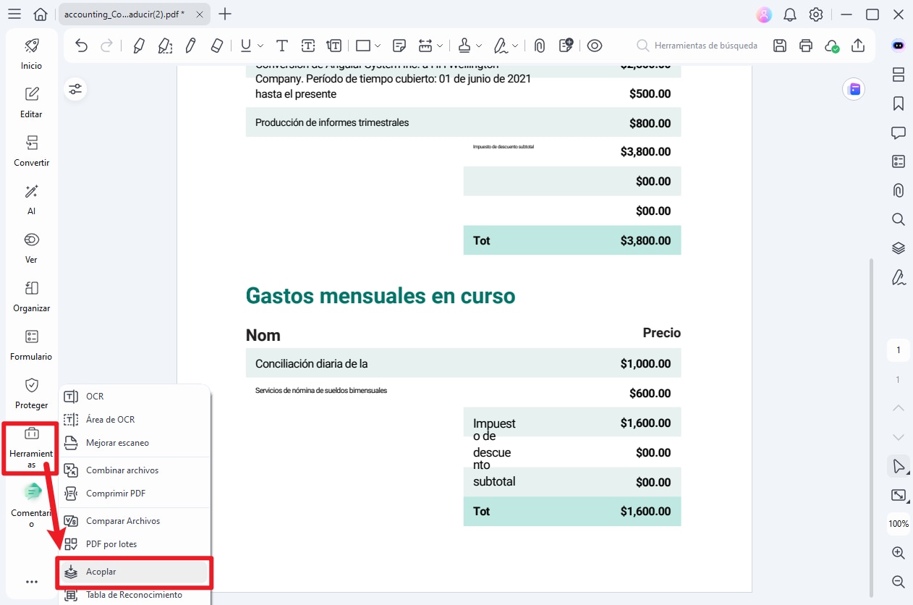913x605 pixels.
Task: Add a sticky note comment
Action: coord(399,45)
